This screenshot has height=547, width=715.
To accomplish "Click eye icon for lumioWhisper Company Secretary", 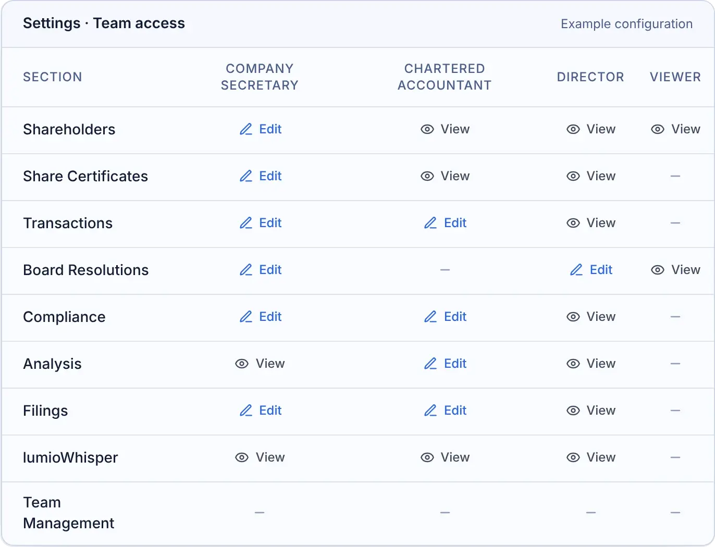I will tap(242, 457).
